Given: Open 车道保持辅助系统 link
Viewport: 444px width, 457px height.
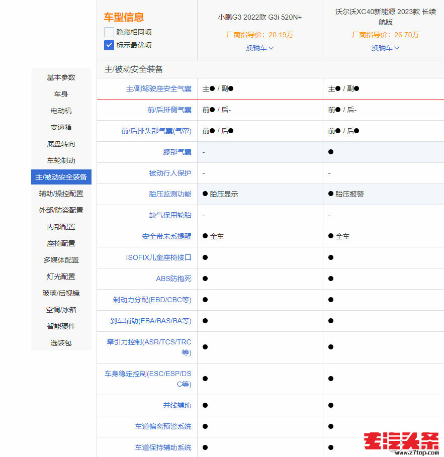Looking at the screenshot, I should point(163,447).
